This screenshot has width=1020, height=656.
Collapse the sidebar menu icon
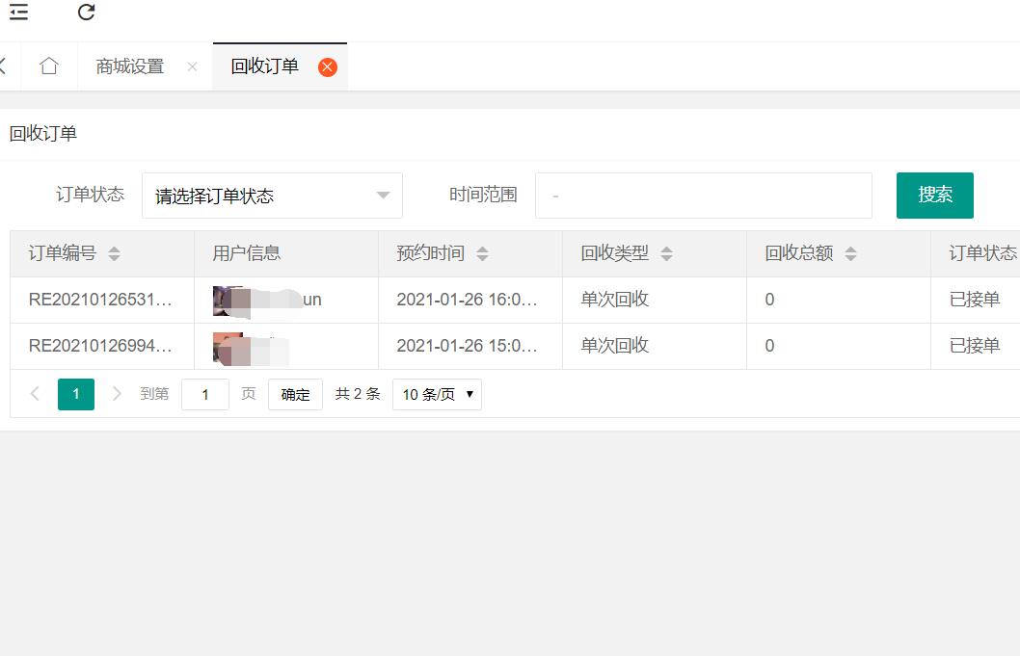point(18,11)
